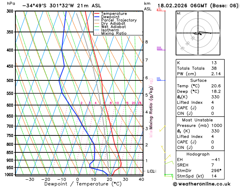Image resolution: width=242 pixels, height=187 pixels.
Task: Click the blue wind barb at 500 hPa
Action: coord(161,79)
